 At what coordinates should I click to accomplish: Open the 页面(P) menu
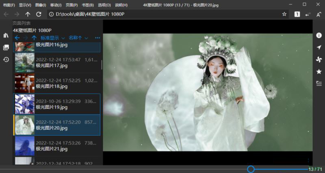pyautogui.click(x=72, y=5)
